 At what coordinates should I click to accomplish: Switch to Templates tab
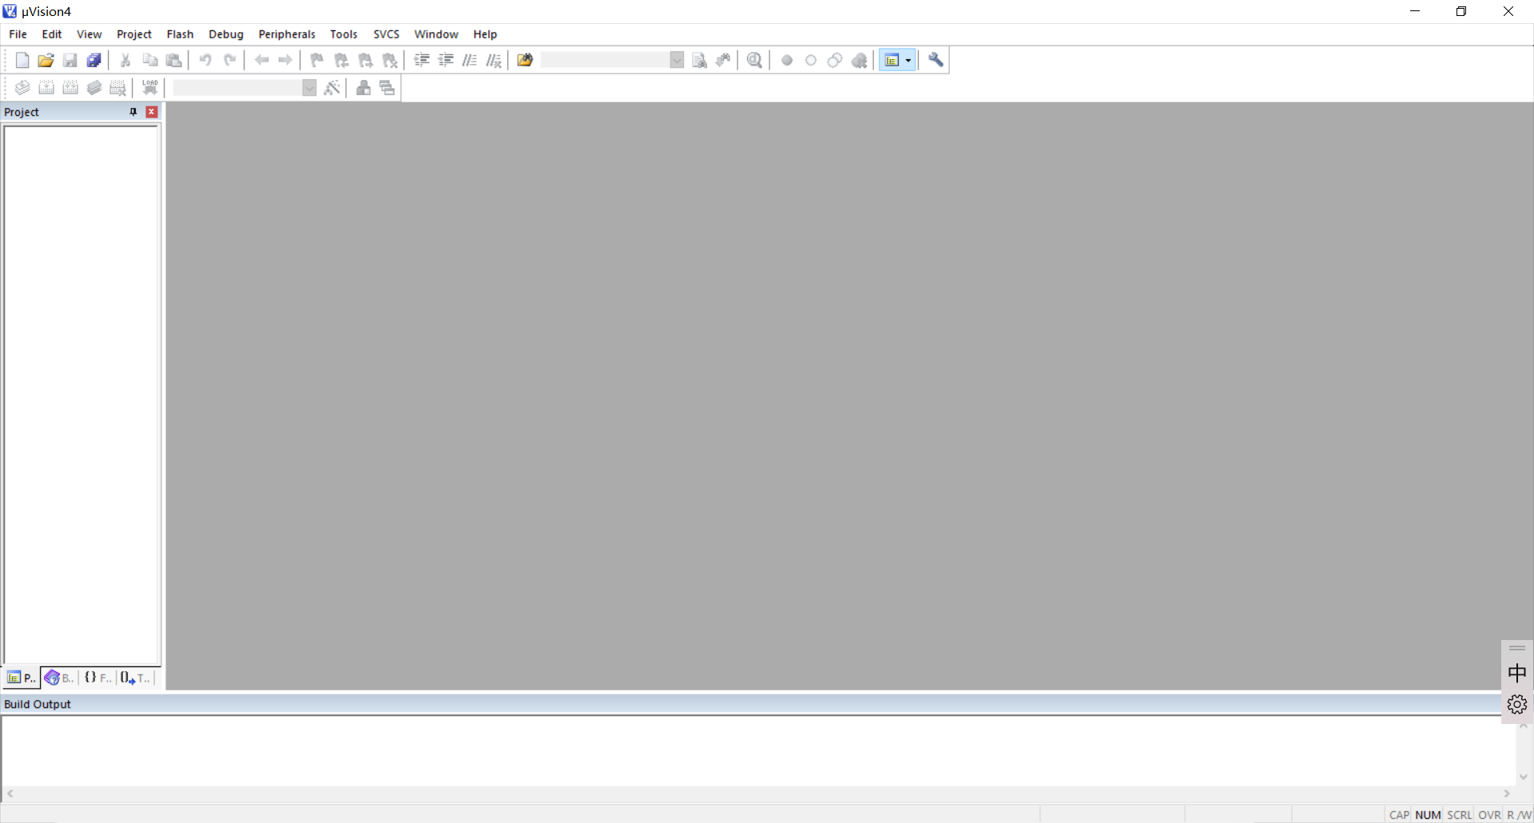coord(135,678)
